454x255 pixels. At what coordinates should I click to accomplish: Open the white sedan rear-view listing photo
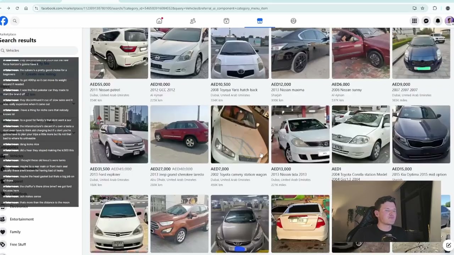pyautogui.click(x=300, y=224)
